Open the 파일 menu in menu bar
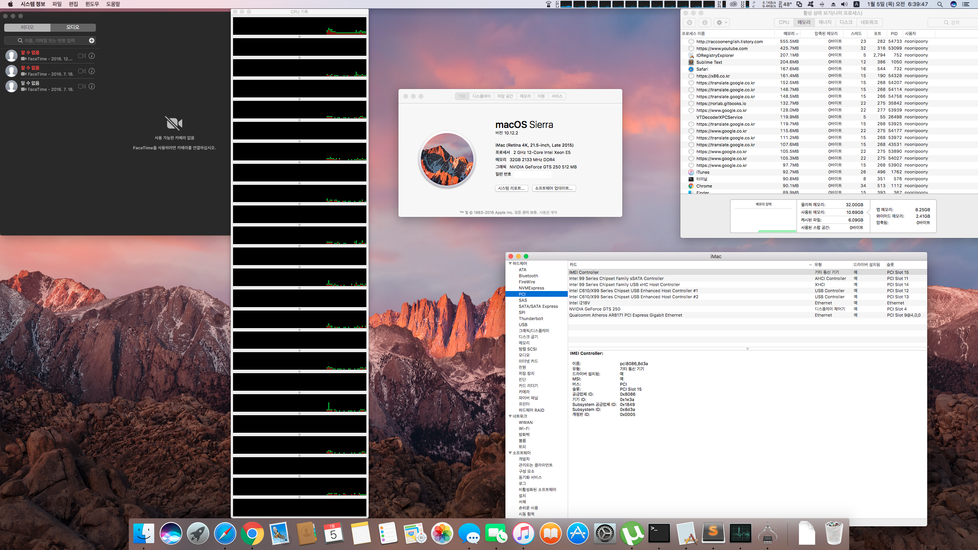This screenshot has height=550, width=978. click(x=57, y=4)
